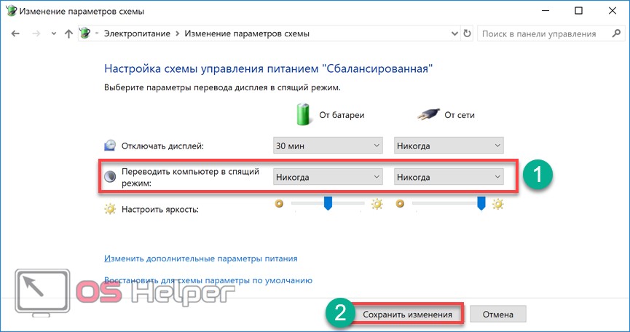Image resolution: width=630 pixels, height=332 pixels.
Task: Click battery brightness slider handle
Action: [x=328, y=203]
